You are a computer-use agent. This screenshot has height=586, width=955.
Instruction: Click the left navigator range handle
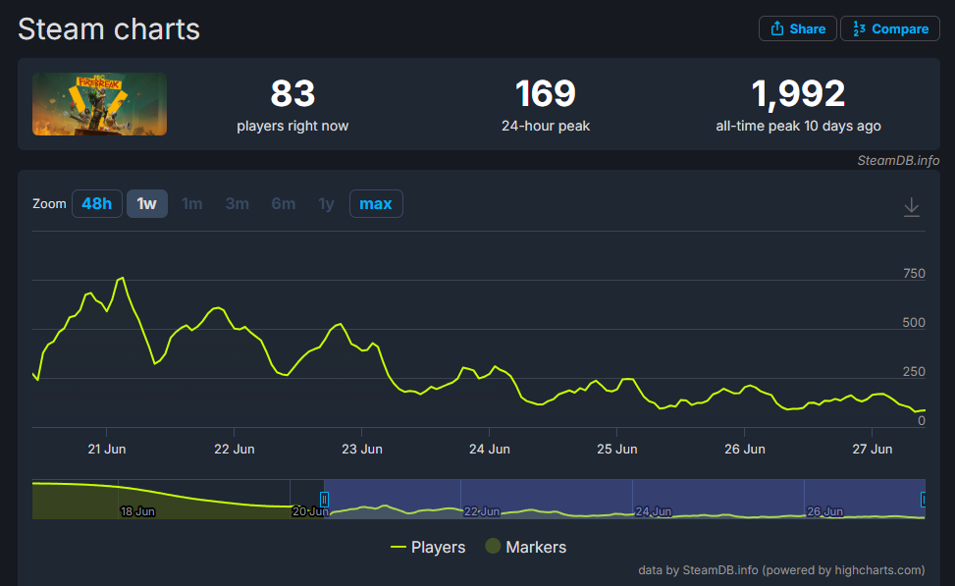coord(325,500)
